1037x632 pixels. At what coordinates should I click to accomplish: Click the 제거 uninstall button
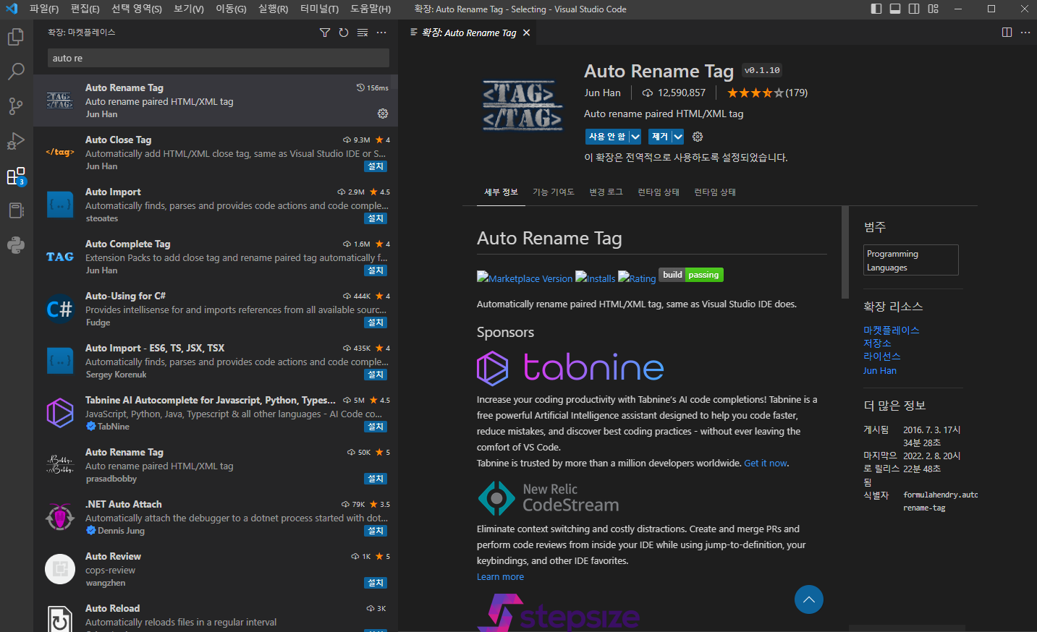[660, 137]
